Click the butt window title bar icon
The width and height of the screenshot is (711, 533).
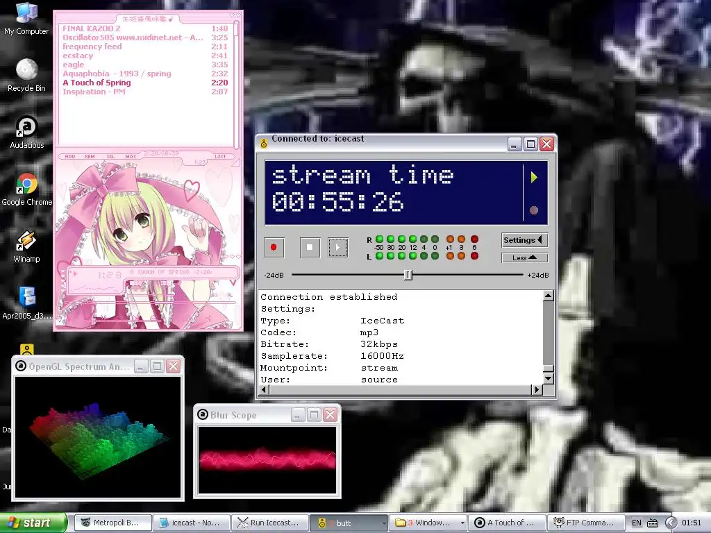pyautogui.click(x=264, y=144)
